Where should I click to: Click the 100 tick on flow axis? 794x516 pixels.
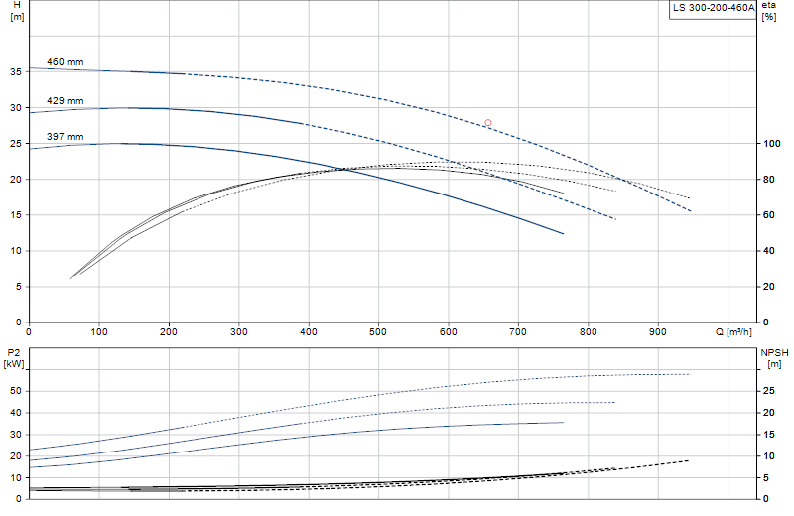[x=98, y=332]
